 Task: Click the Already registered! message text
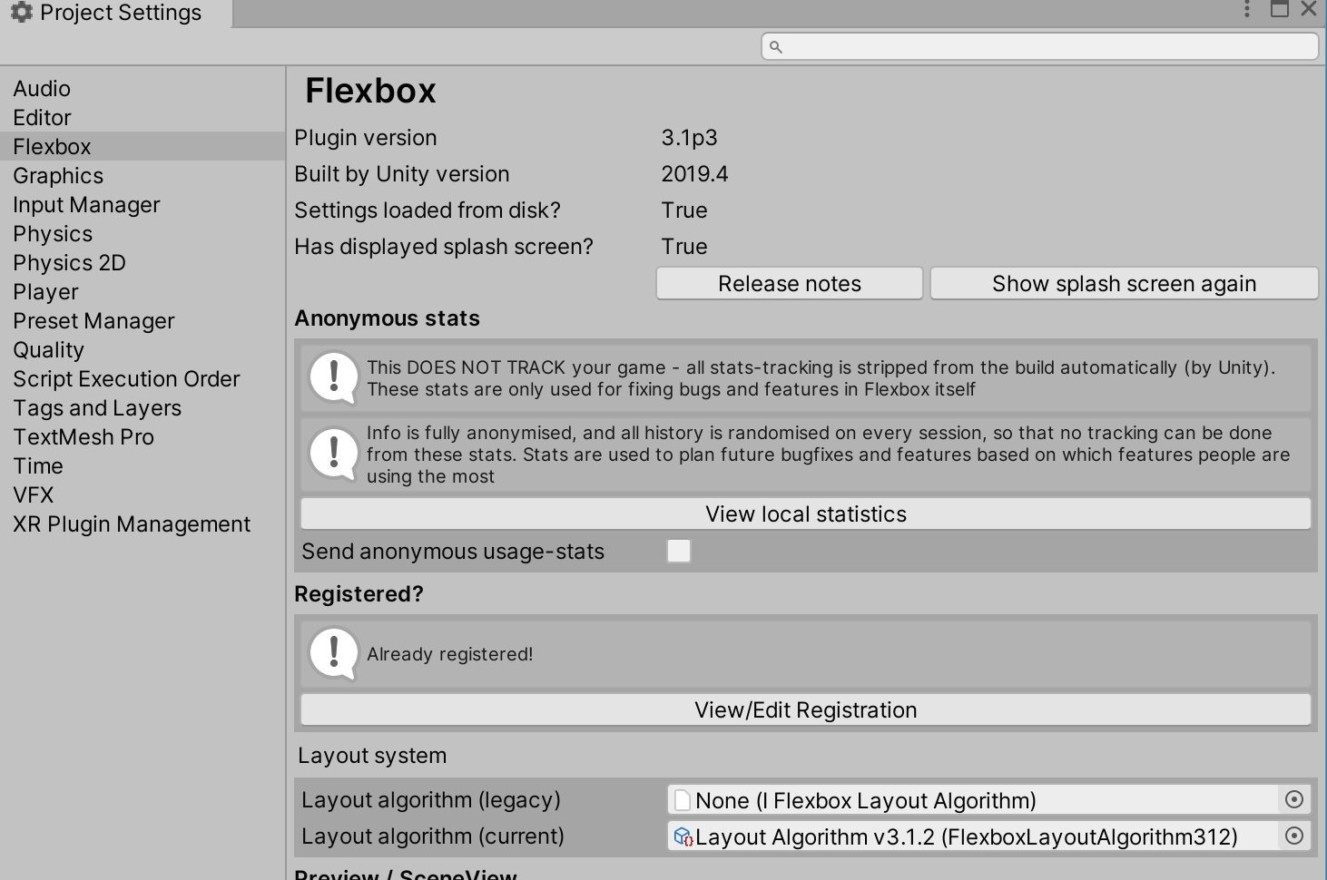[449, 654]
